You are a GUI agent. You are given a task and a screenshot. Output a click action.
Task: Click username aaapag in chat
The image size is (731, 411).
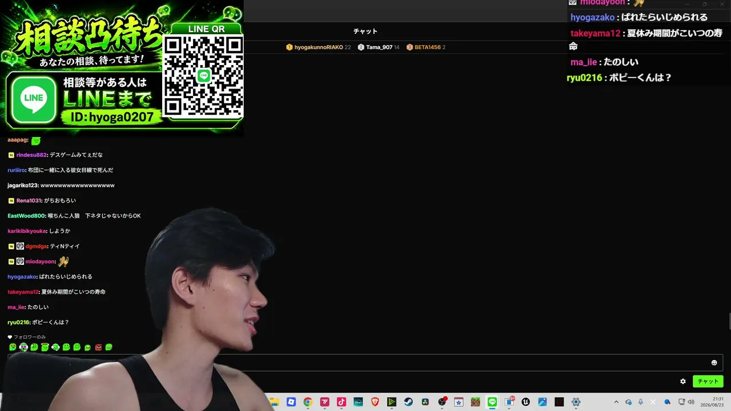(x=17, y=140)
